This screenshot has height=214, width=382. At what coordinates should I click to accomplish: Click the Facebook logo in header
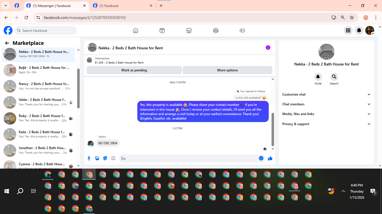pyautogui.click(x=8, y=30)
